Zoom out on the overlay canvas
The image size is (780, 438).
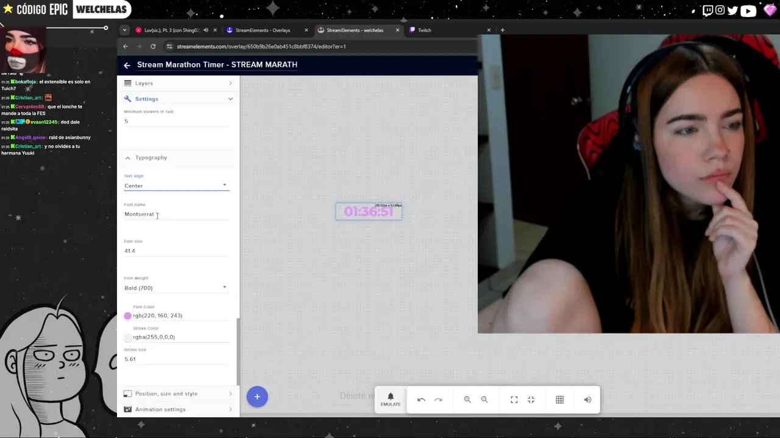pyautogui.click(x=484, y=400)
